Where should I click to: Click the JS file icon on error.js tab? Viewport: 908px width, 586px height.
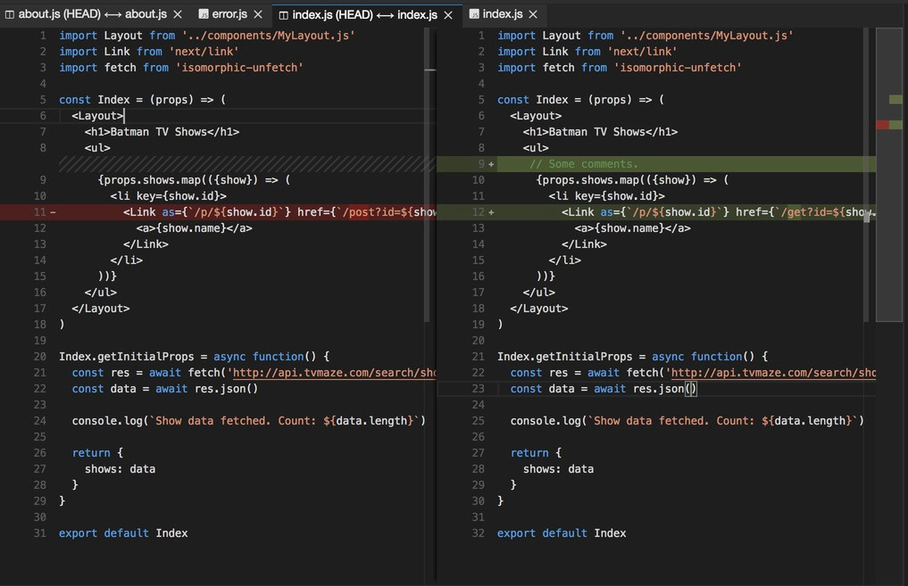tap(204, 14)
